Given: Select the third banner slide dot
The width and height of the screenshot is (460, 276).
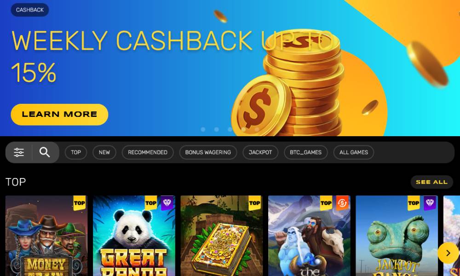Looking at the screenshot, I should (x=230, y=129).
